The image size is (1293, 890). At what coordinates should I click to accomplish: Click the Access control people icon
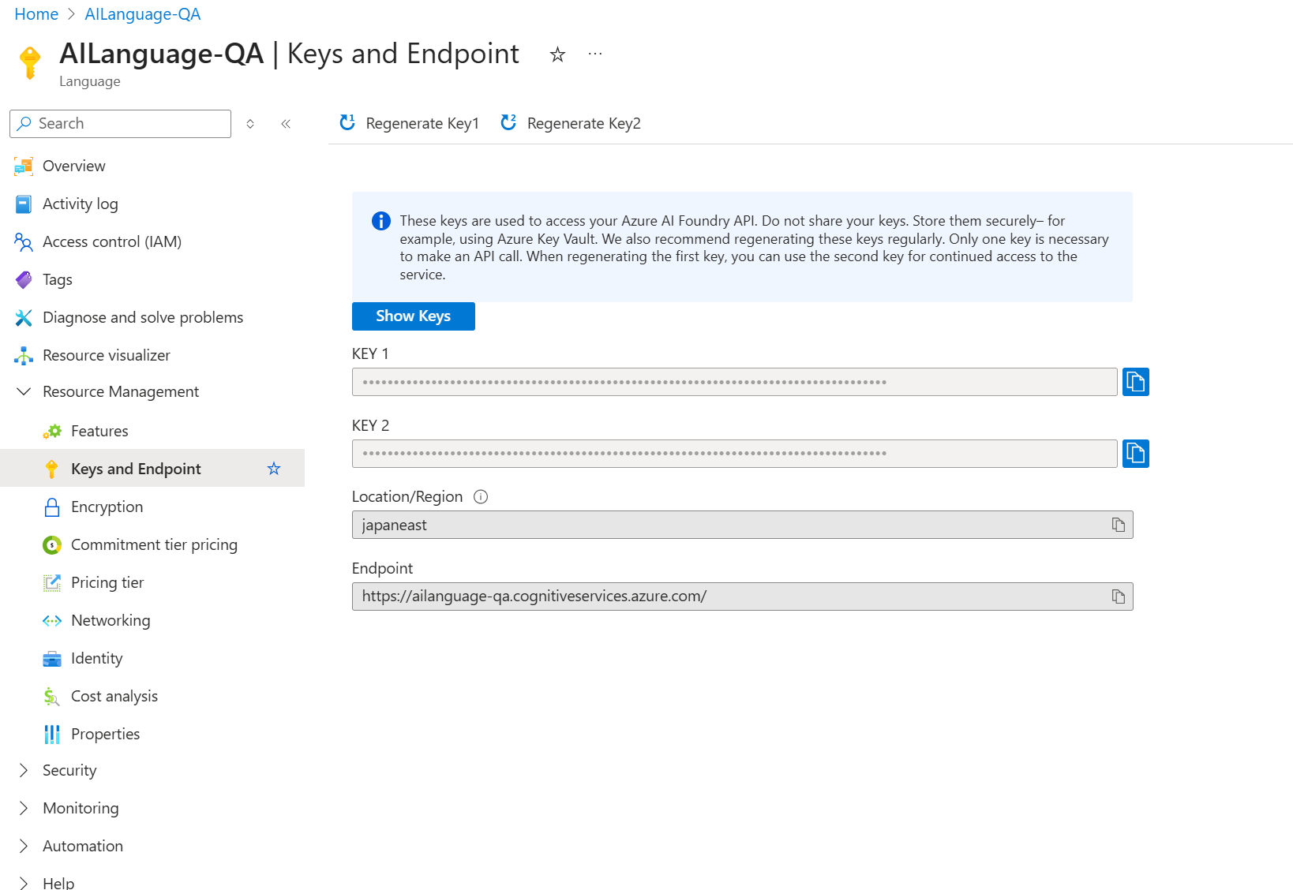click(24, 242)
